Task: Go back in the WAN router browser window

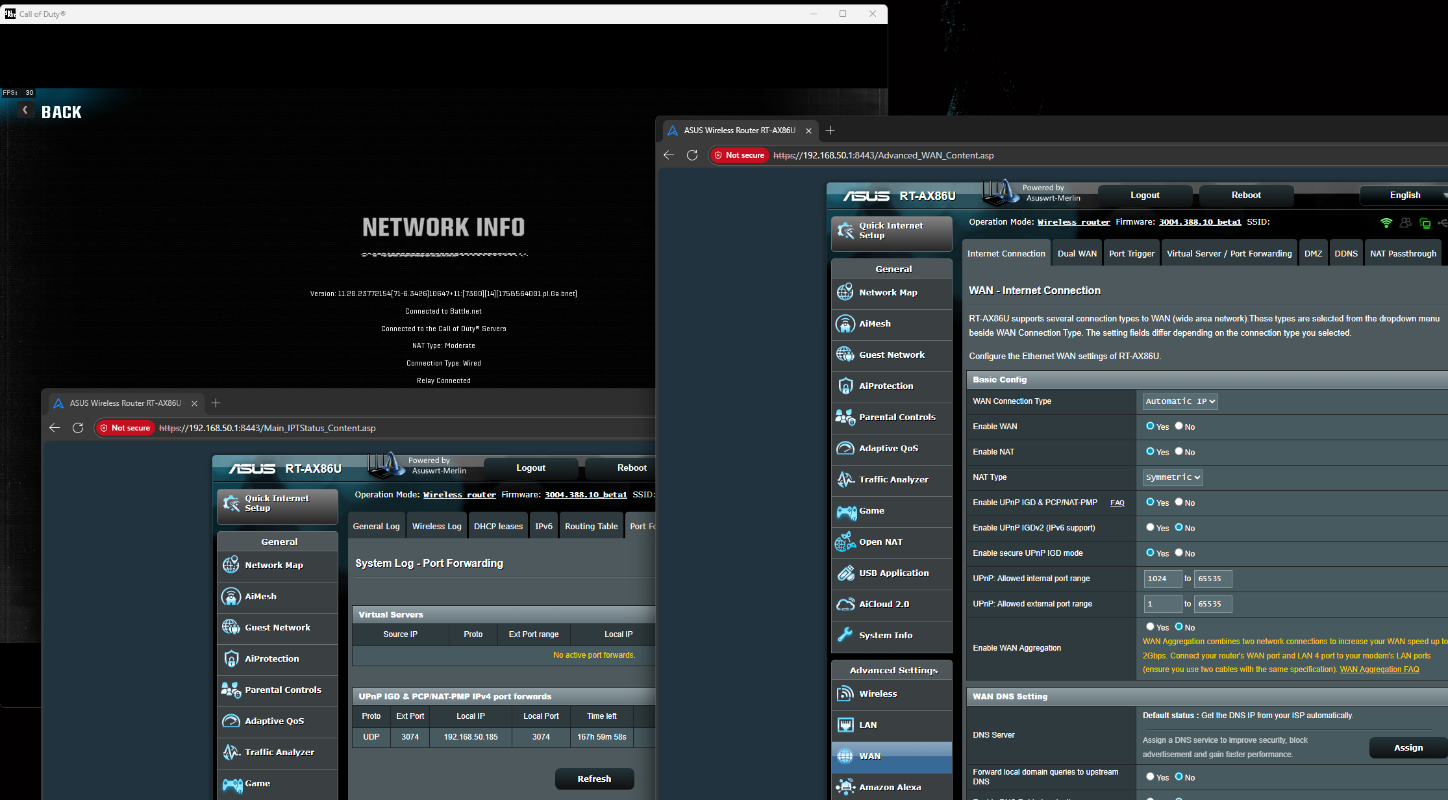Action: point(669,155)
